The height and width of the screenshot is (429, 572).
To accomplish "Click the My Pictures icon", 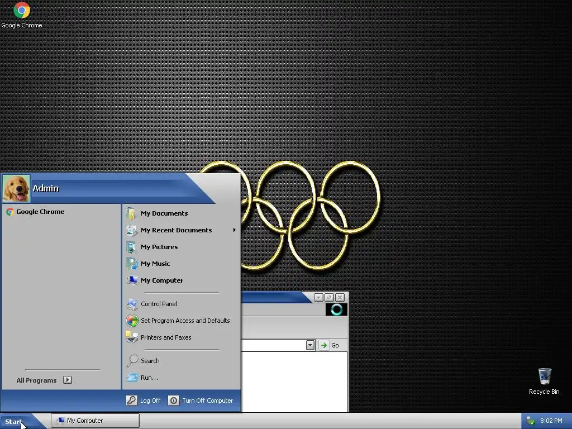I will 131,247.
